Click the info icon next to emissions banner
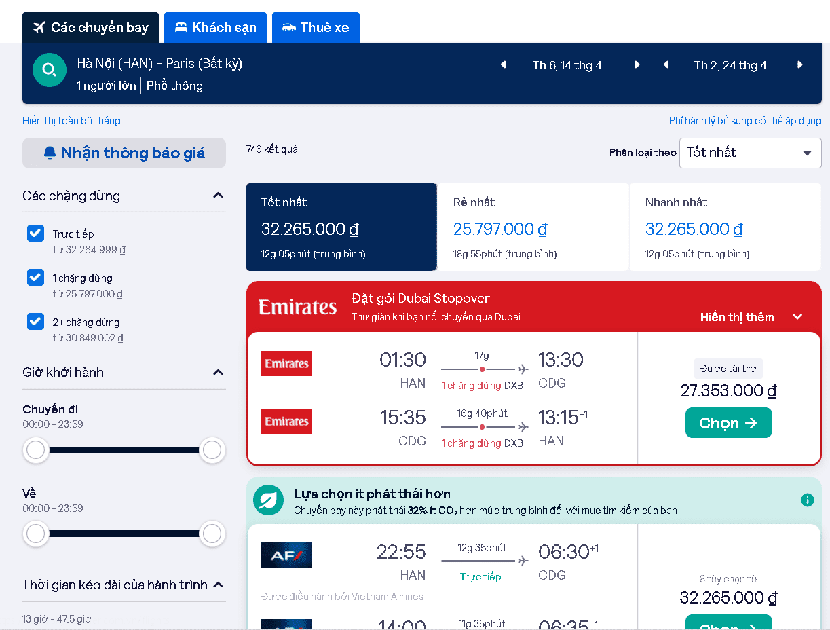Image resolution: width=830 pixels, height=630 pixels. (807, 500)
